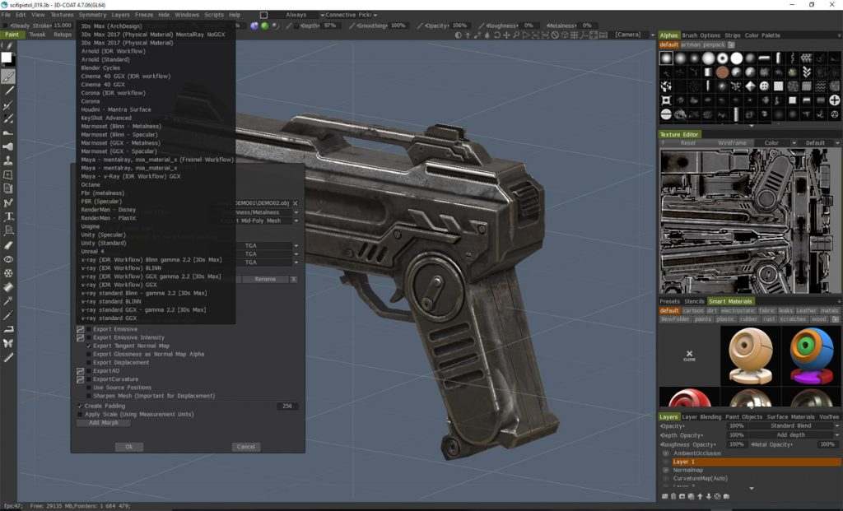Open the Connective Picking dropdown
The image size is (843, 511).
click(349, 15)
